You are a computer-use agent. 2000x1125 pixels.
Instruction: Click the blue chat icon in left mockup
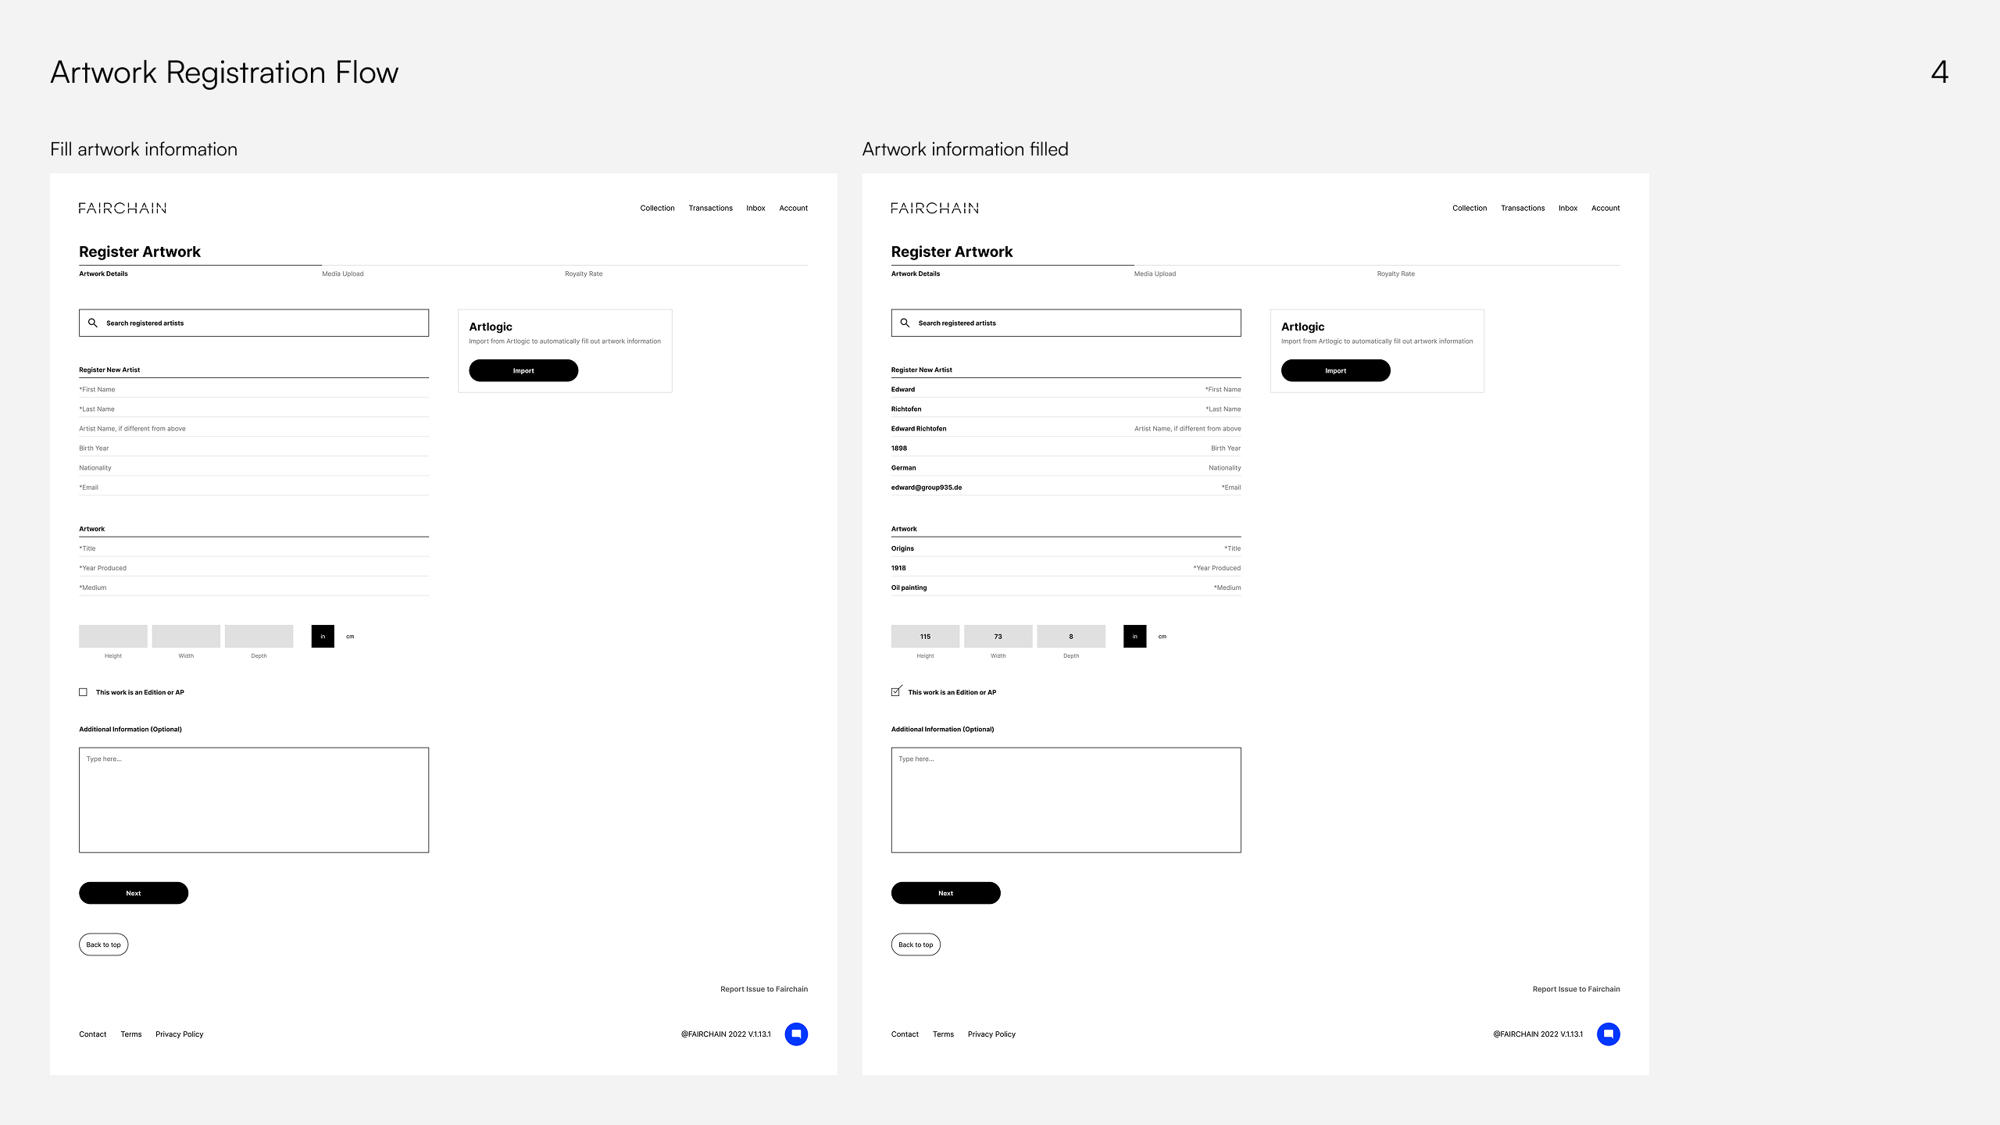(796, 1034)
